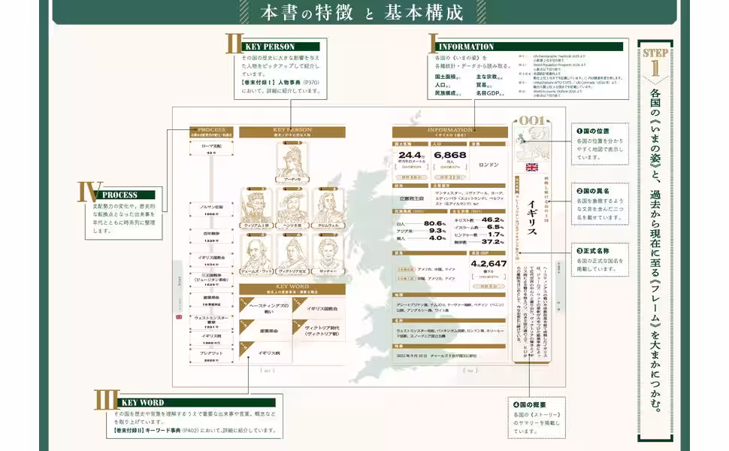
Task: Click the gold KEY PERSON header in the sample page
Action: tap(292, 132)
